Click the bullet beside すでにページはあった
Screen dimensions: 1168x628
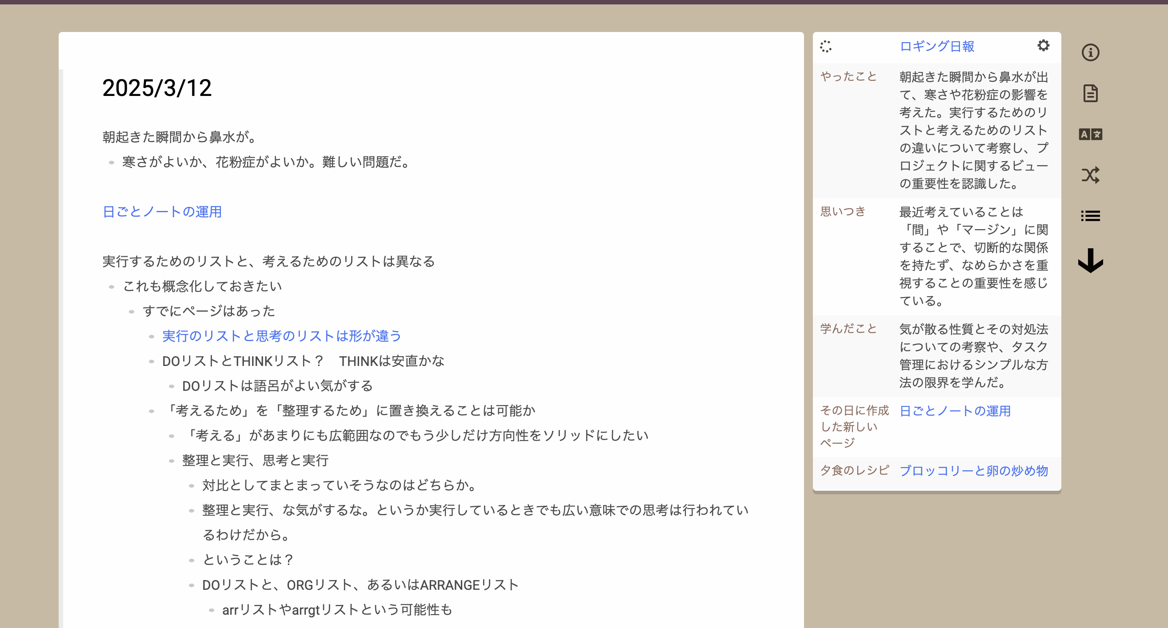(132, 311)
